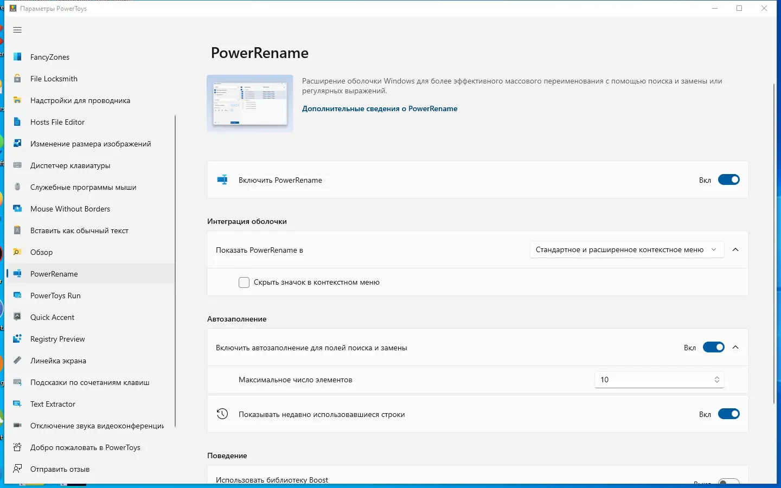Click the Отправить отзыв feedback icon
The width and height of the screenshot is (781, 488).
(17, 469)
